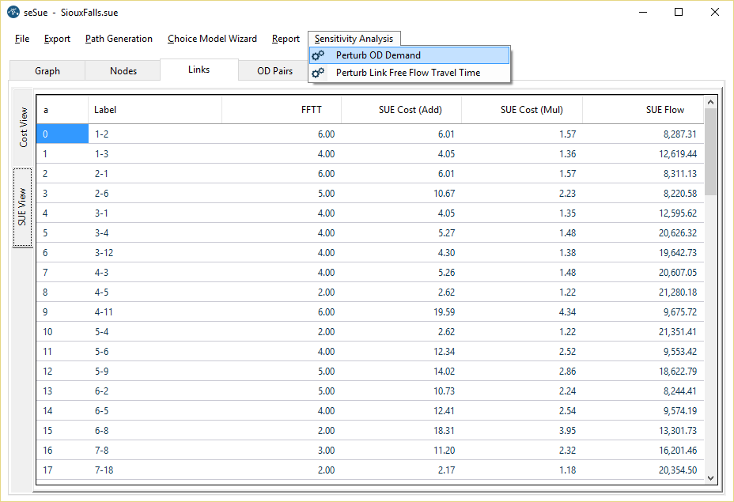
Task: Switch to the OD Pairs tab
Action: [x=274, y=71]
